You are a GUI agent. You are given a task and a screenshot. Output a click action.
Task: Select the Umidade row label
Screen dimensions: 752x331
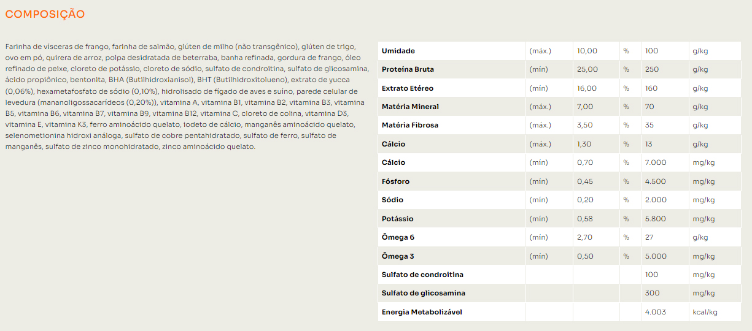click(398, 51)
